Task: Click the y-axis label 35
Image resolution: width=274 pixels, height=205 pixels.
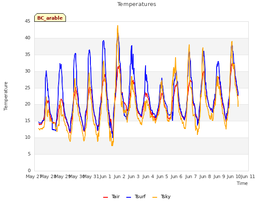Action: tap(27, 55)
